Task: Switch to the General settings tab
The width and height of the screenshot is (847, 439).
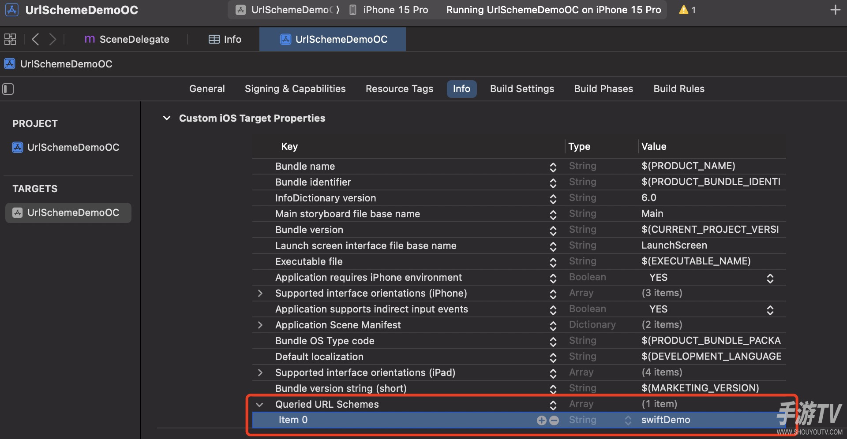Action: tap(207, 89)
